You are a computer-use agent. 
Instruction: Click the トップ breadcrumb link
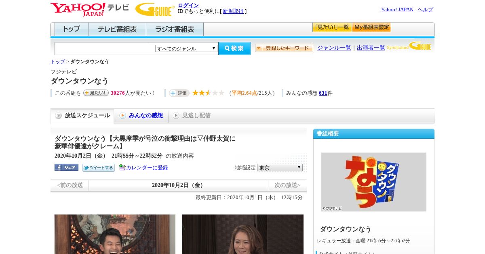[58, 62]
